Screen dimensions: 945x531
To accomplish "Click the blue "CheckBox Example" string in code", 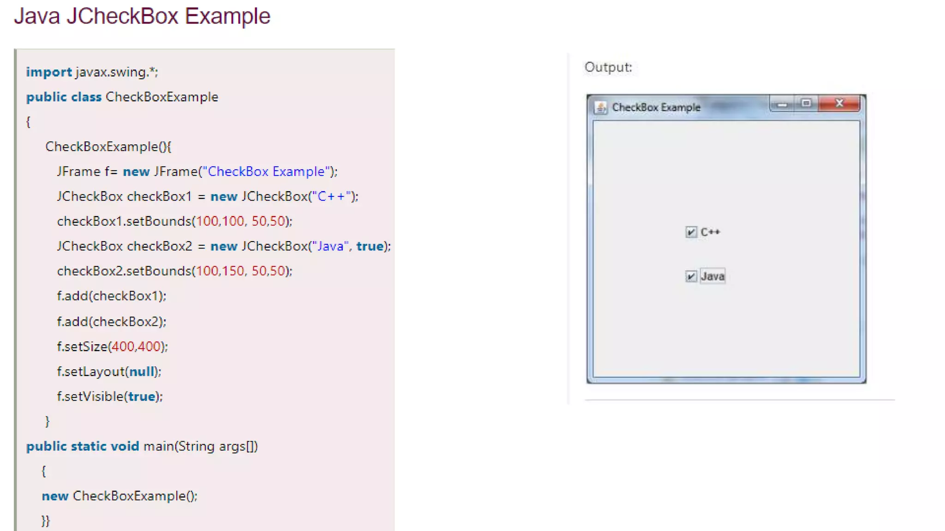I will [x=266, y=171].
